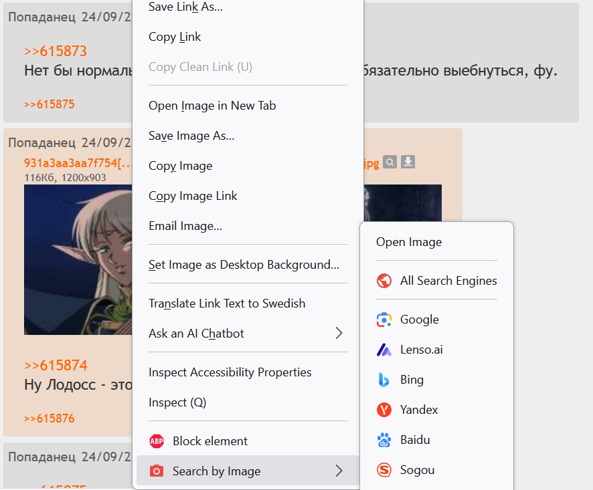Click the Baidu paw icon
This screenshot has height=490, width=593.
[384, 440]
